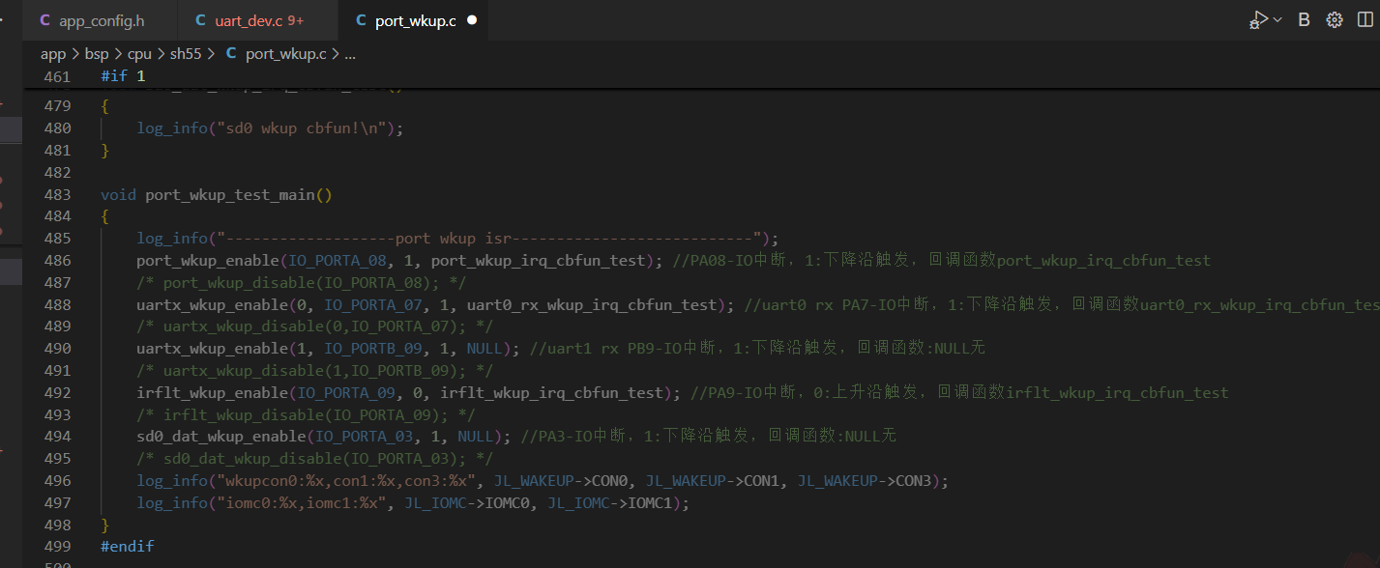This screenshot has width=1380, height=568.
Task: Open the gear settings icon in the editor toolbar
Action: pos(1335,20)
